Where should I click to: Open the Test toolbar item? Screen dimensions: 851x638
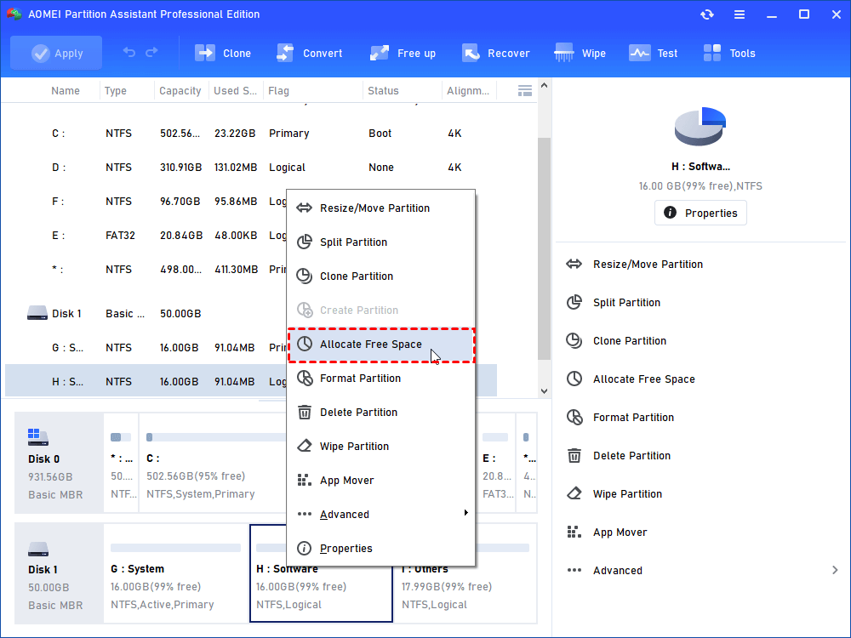(653, 53)
